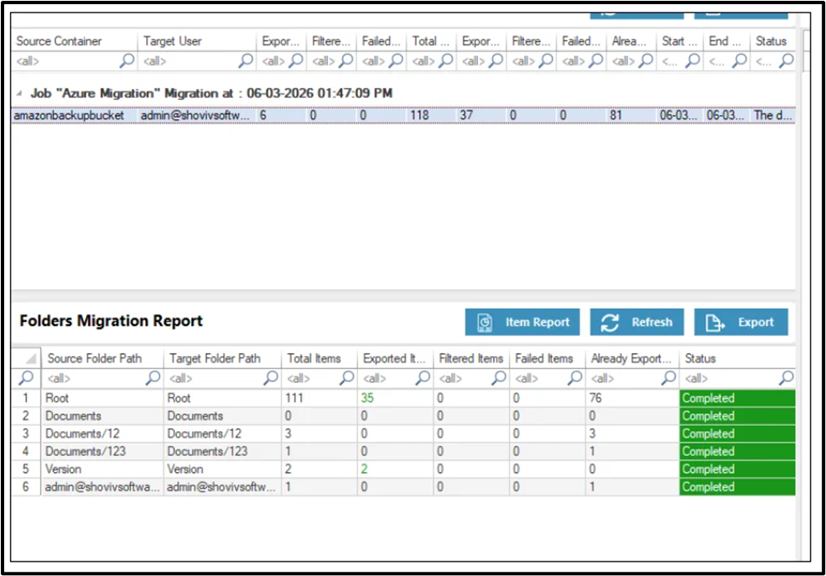Click folders grid Status column header

pos(737,359)
